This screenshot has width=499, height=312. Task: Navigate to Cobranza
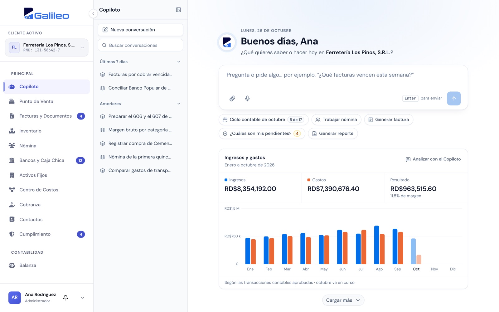(x=47, y=205)
